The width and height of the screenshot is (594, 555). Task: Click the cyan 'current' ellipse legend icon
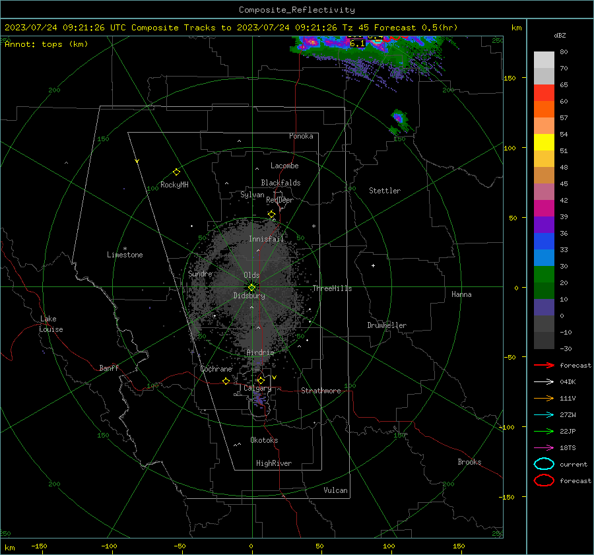[x=544, y=464]
